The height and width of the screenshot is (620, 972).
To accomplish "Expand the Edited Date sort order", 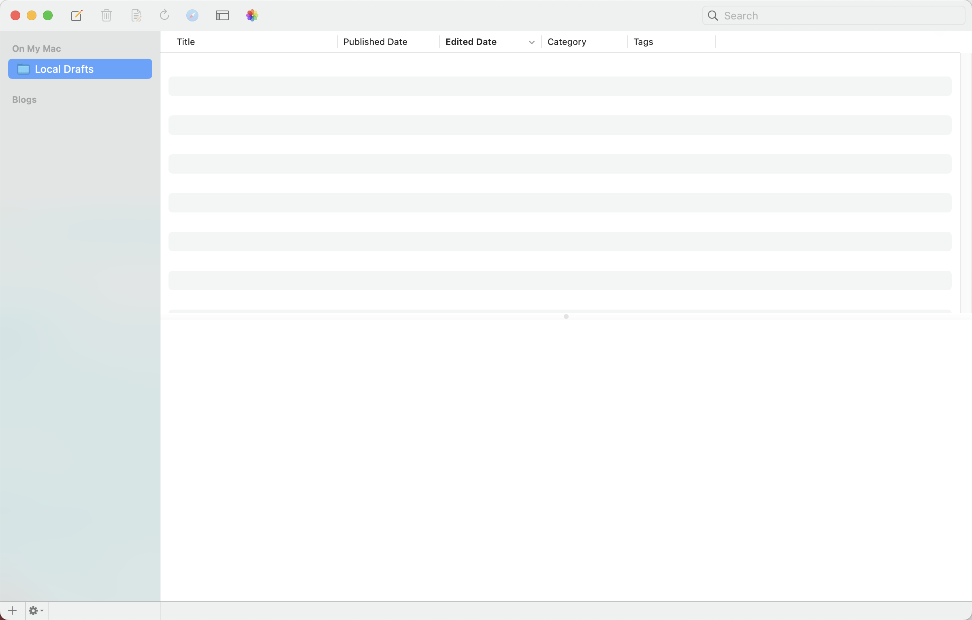I will (531, 42).
